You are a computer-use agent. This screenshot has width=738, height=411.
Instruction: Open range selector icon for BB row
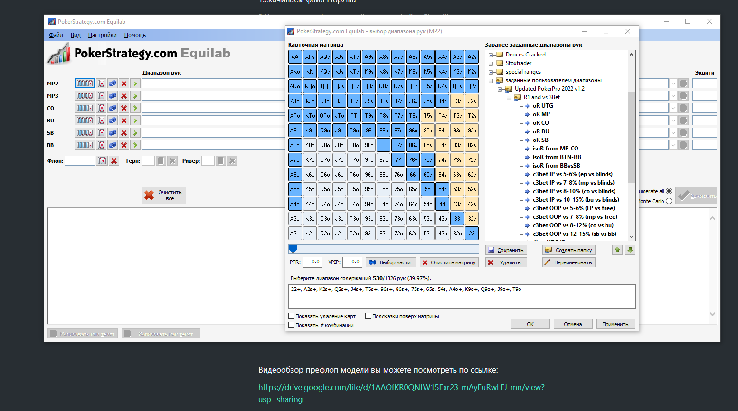(85, 145)
